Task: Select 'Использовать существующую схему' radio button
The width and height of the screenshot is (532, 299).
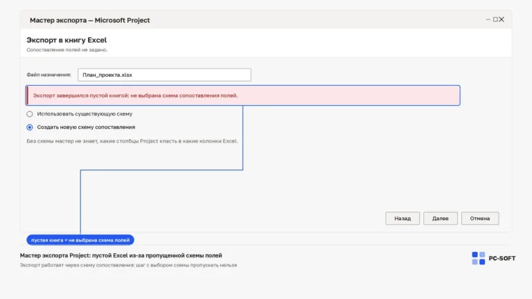Action: click(x=30, y=114)
